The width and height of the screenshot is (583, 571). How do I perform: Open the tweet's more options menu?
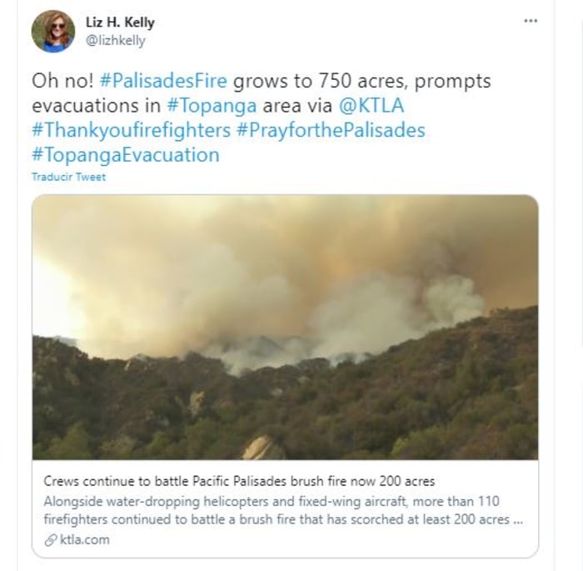pyautogui.click(x=531, y=21)
